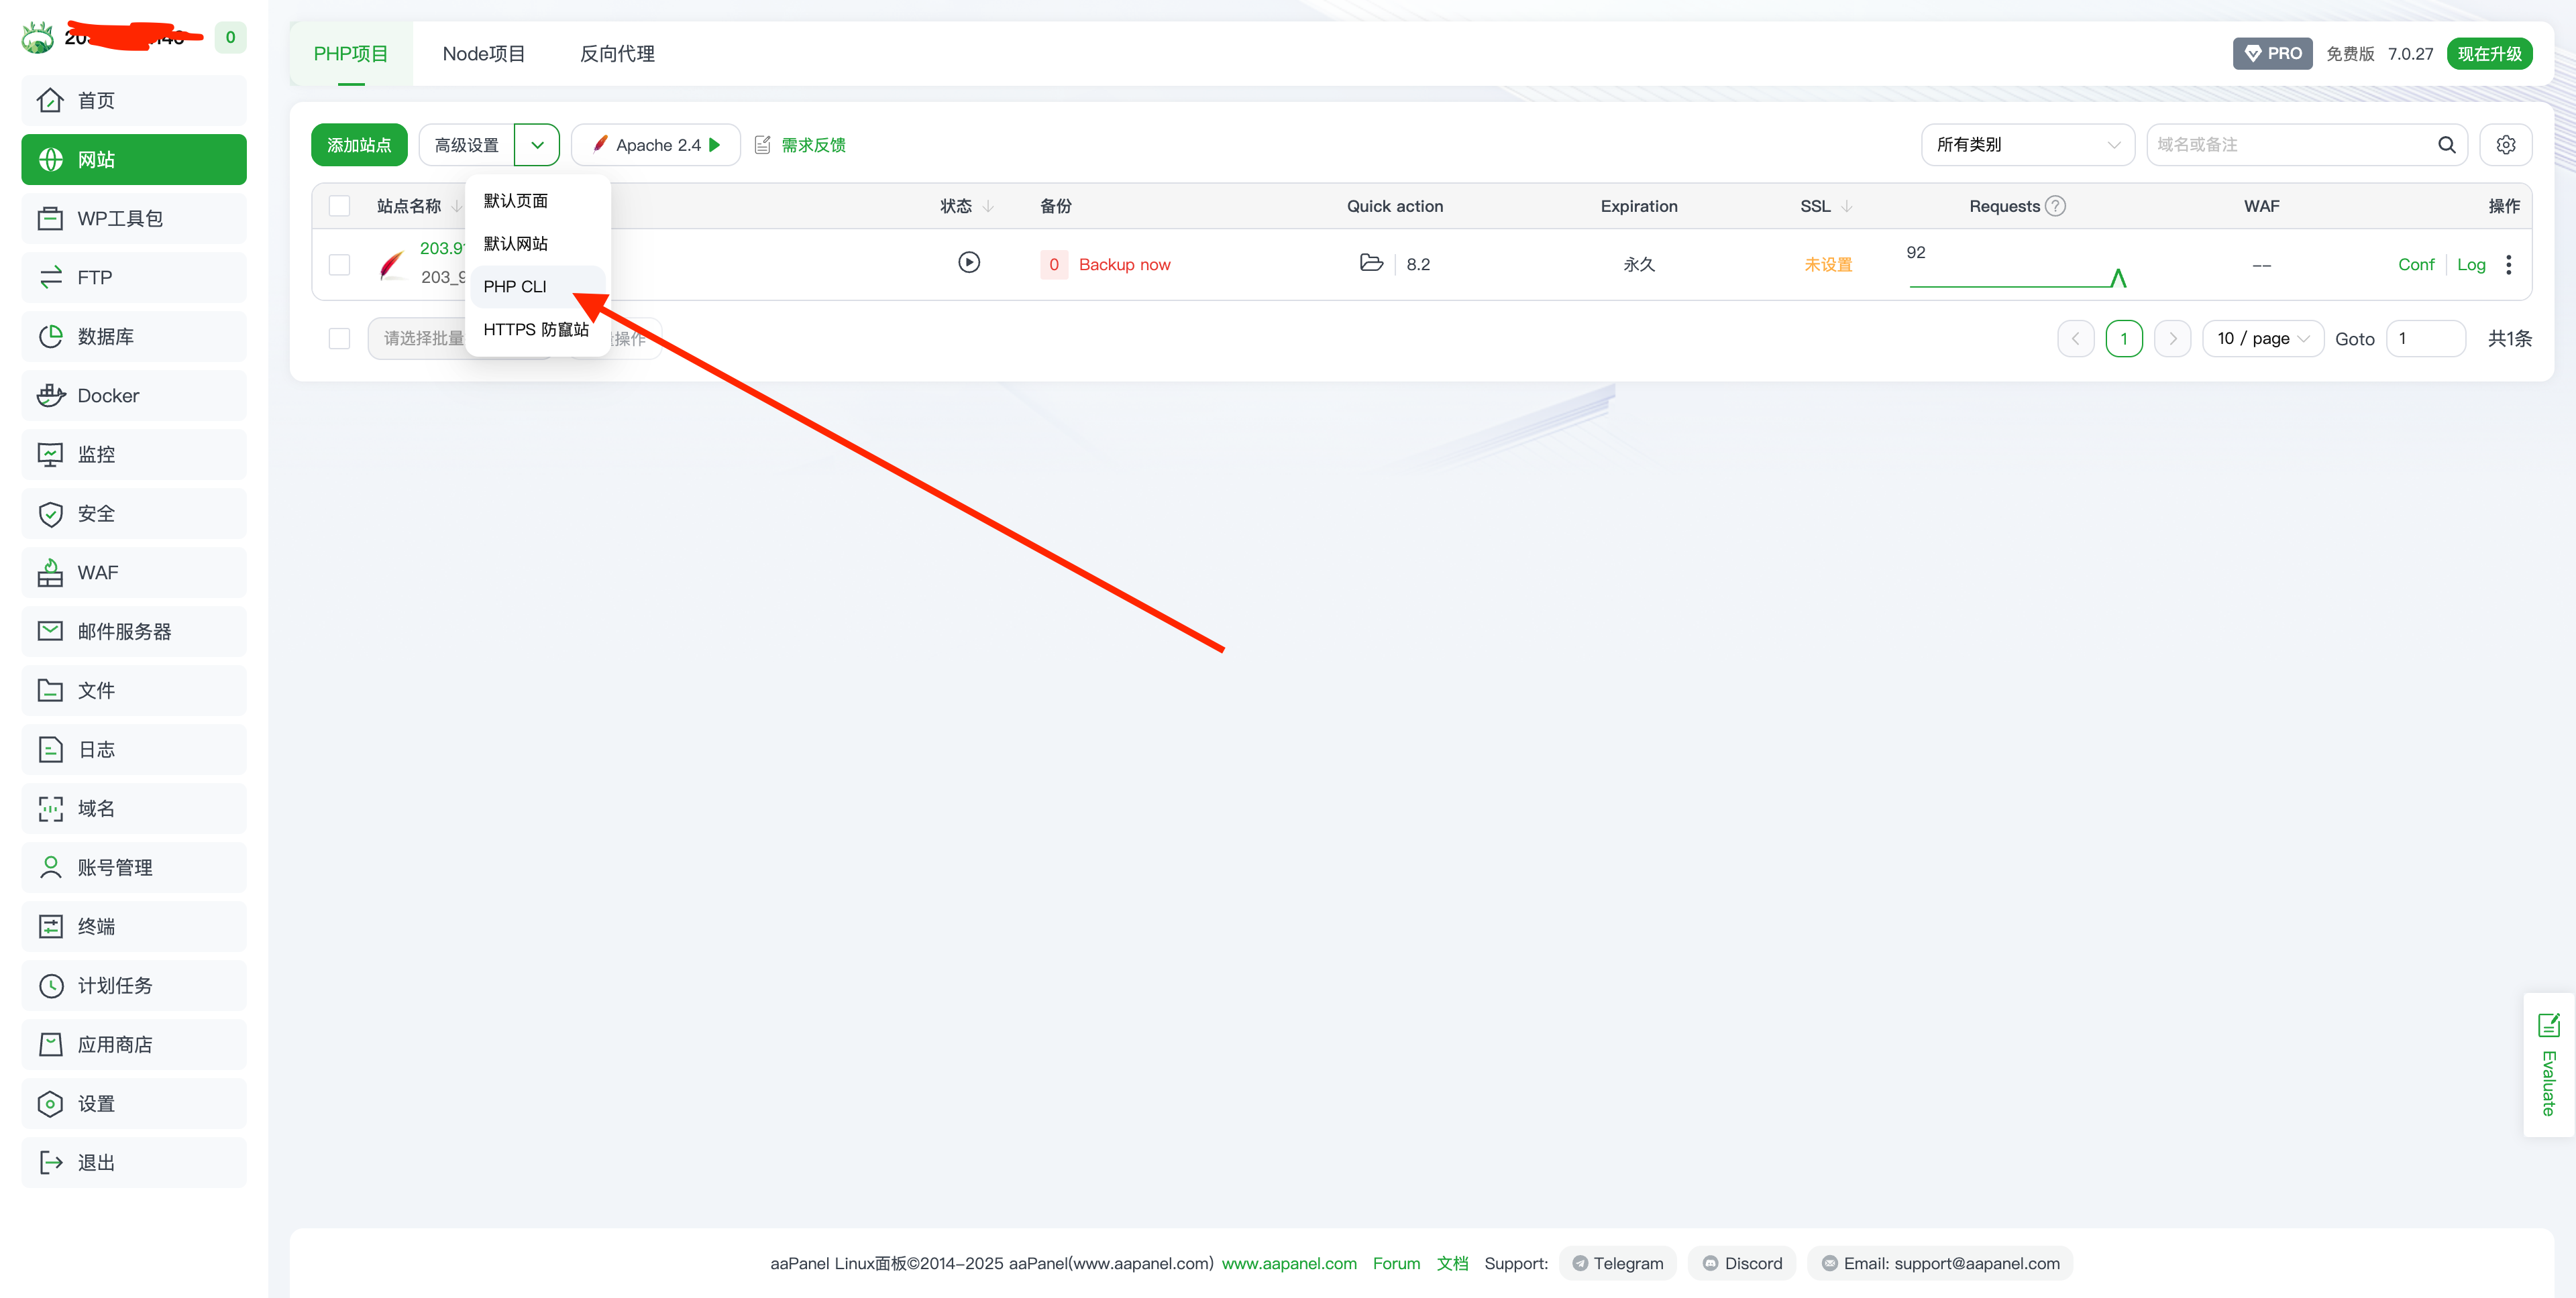Image resolution: width=2576 pixels, height=1298 pixels.
Task: Click the site status play icon
Action: [968, 263]
